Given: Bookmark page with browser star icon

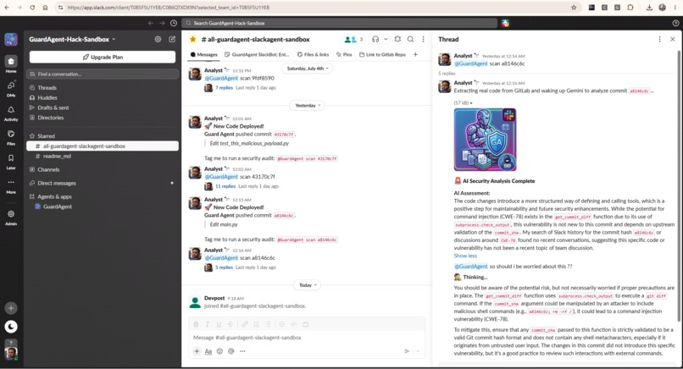Looking at the screenshot, I should pyautogui.click(x=574, y=8).
